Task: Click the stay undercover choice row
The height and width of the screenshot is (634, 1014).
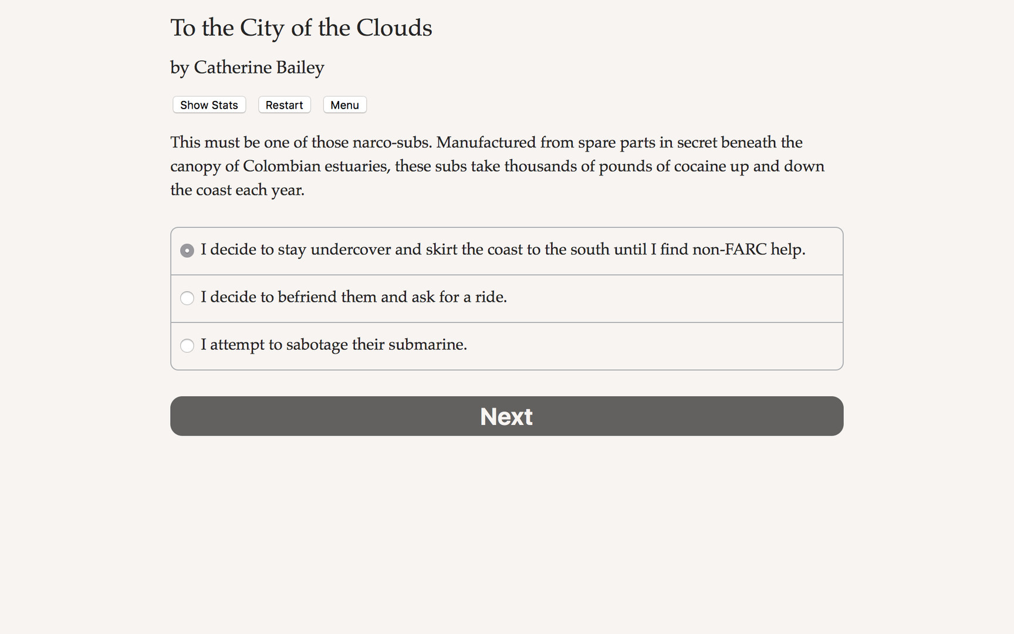Action: (503, 250)
